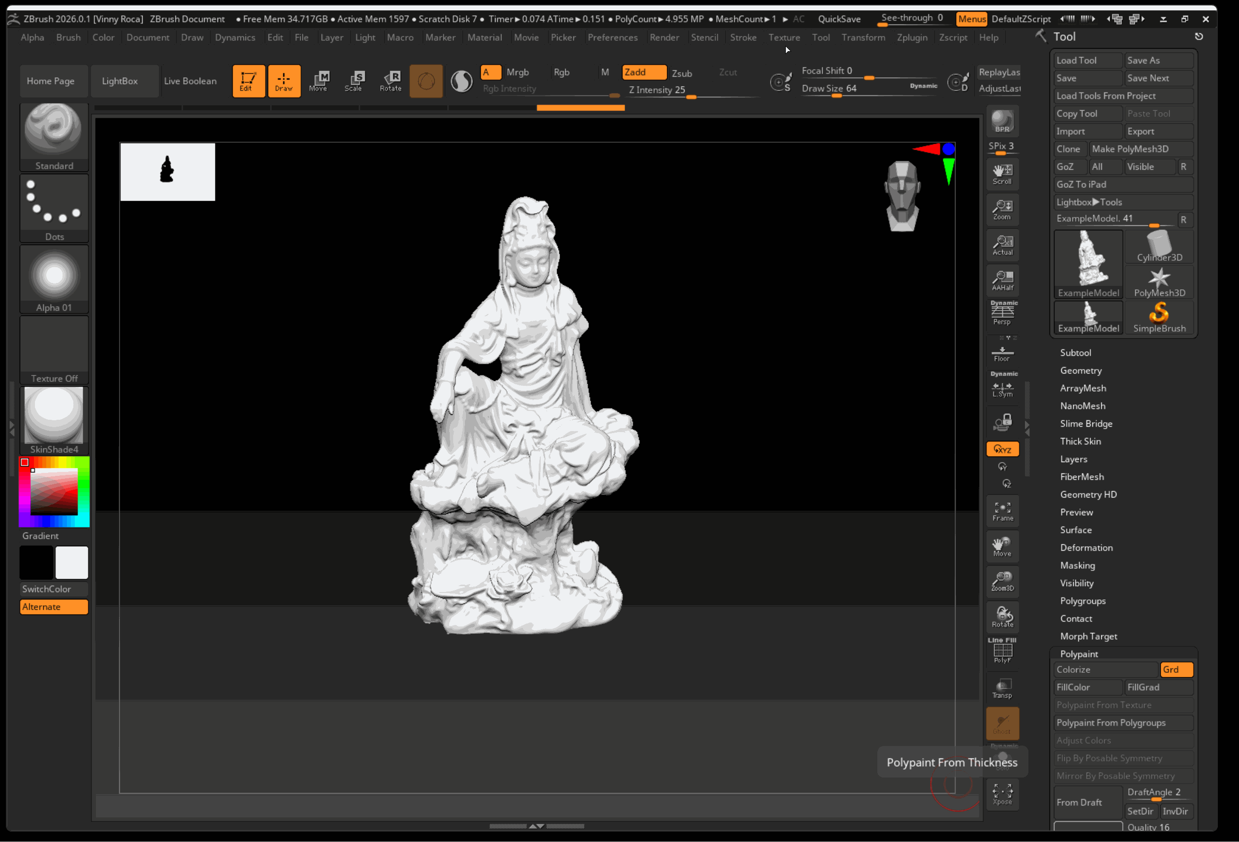Expand the Deformation section
1239x842 pixels.
tap(1086, 547)
